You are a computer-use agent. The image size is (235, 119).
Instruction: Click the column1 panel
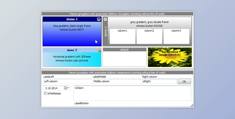(x=123, y=36)
